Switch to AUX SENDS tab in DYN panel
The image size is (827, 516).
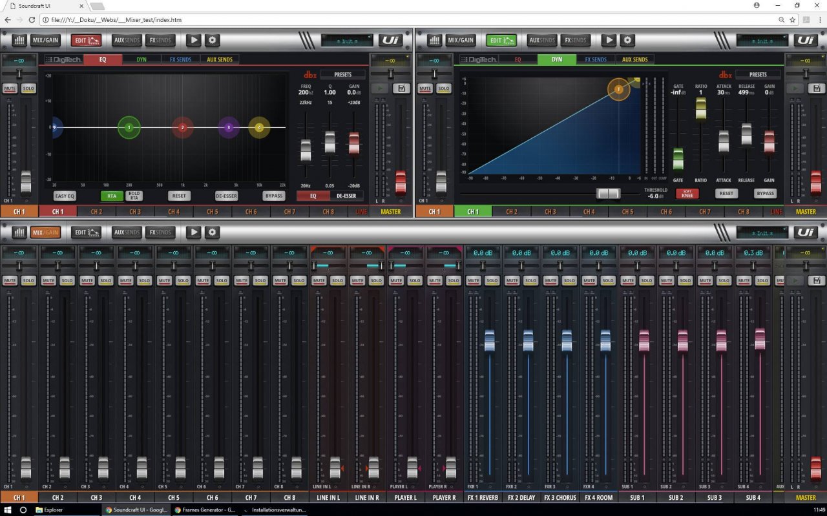(x=634, y=59)
